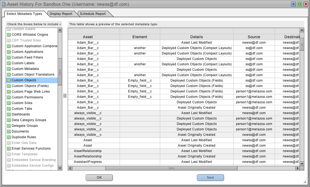Toggle the Custom Metadata checkbox
The width and height of the screenshot is (310, 187).
pos(9,69)
